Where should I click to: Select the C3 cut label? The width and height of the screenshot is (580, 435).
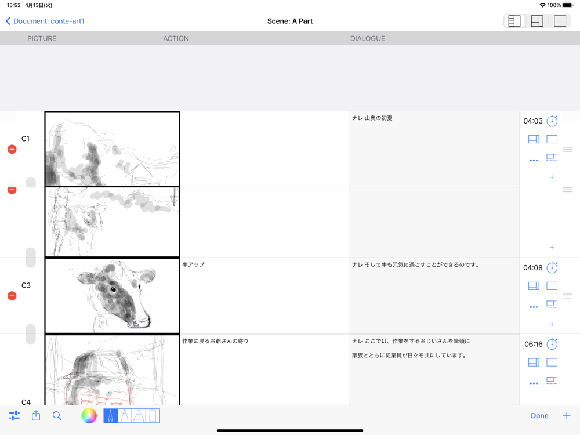pos(26,285)
